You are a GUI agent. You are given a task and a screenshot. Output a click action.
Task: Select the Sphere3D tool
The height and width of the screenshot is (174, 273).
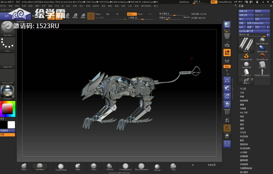(246, 65)
